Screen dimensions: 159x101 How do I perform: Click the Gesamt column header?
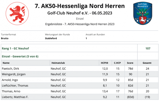coord(147,63)
